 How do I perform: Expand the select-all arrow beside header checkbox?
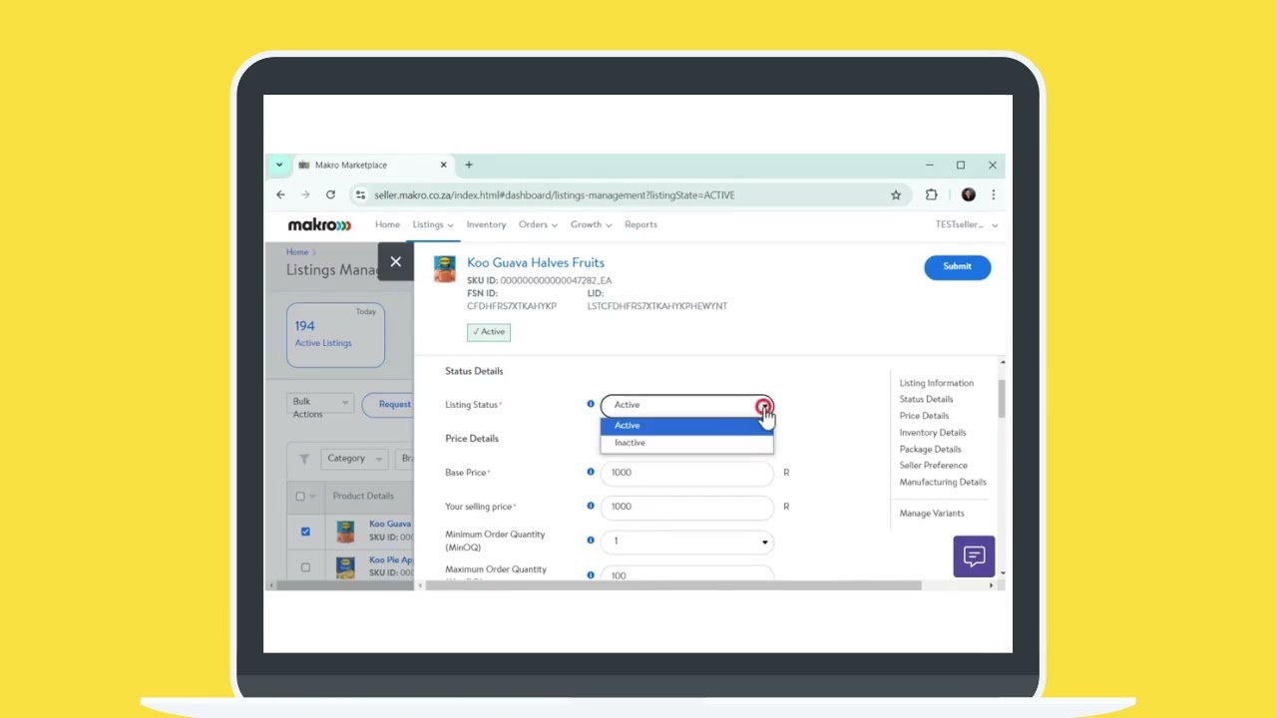tap(313, 496)
